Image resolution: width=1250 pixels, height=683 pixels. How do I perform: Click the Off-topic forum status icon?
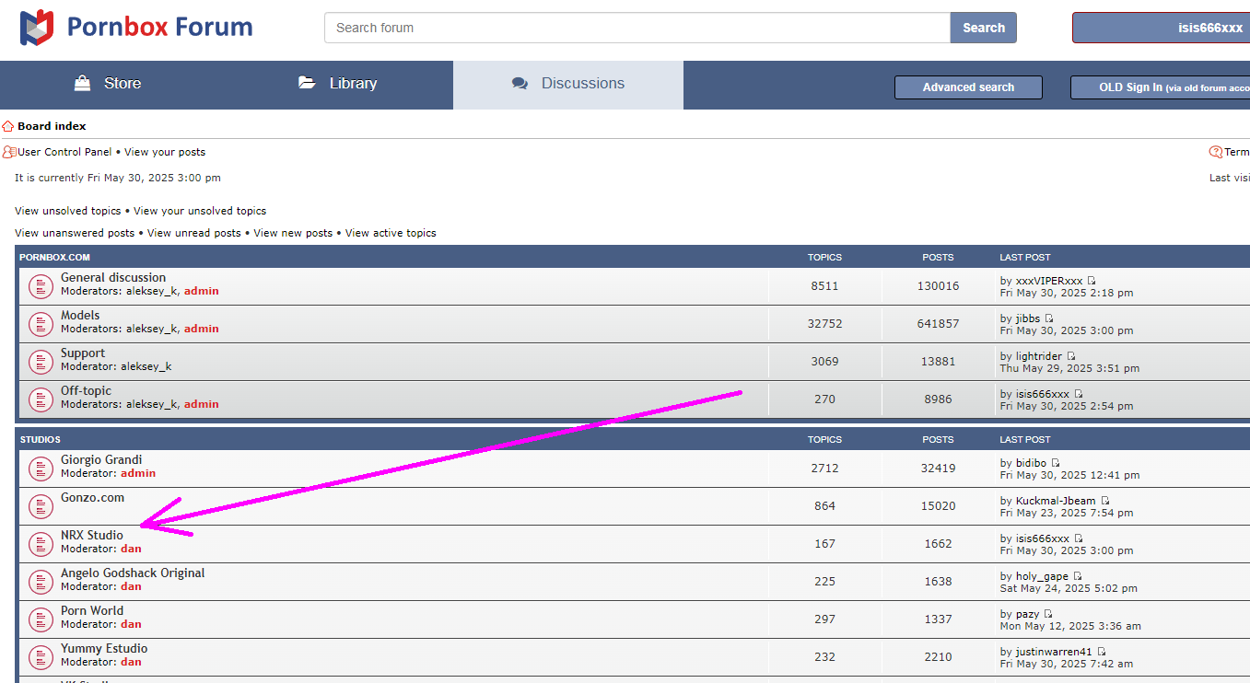(x=41, y=399)
